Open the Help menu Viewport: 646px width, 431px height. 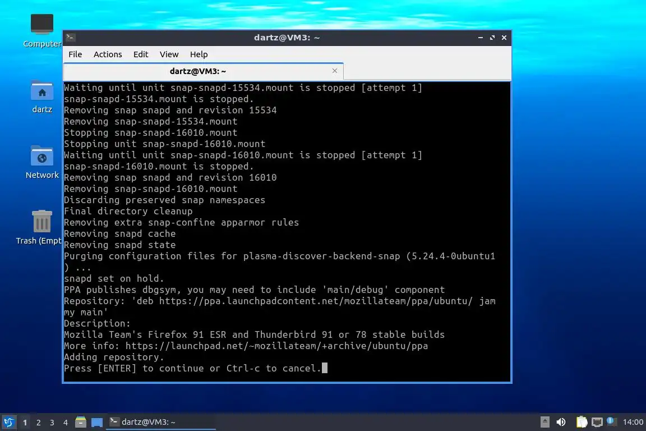tap(199, 54)
